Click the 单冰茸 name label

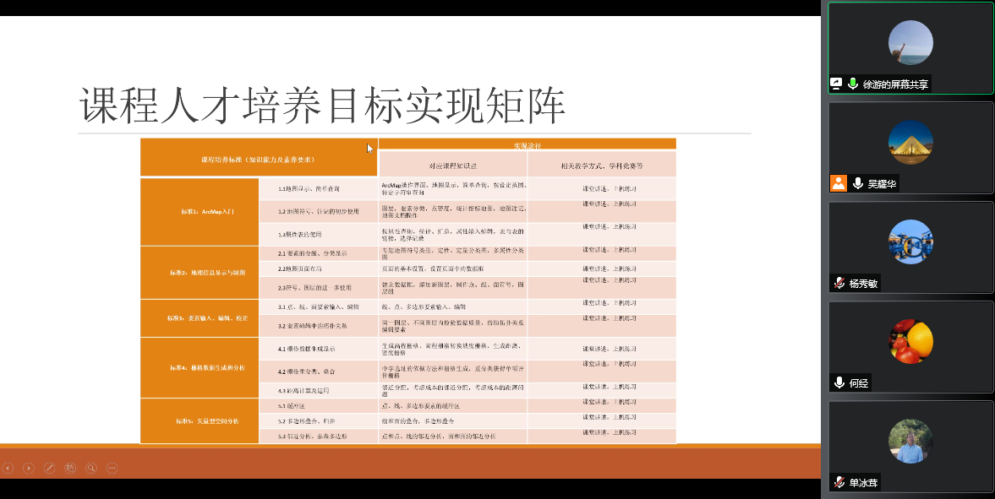coord(863,483)
